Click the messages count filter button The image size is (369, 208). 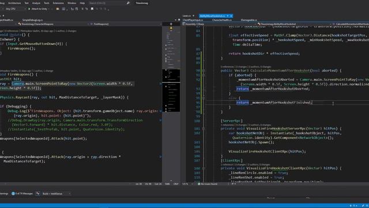tap(22, 194)
